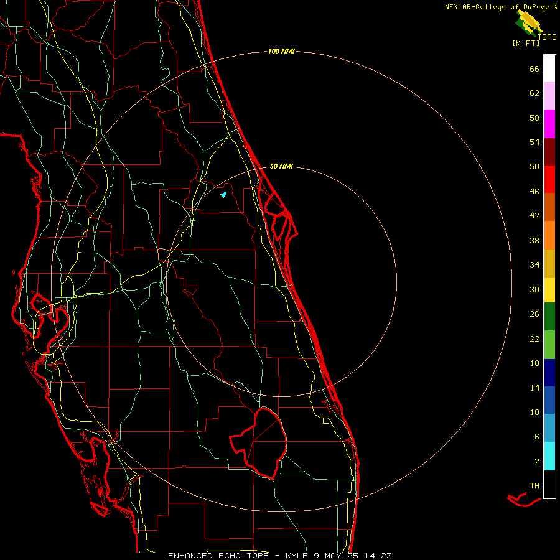
Task: Click the "66" legend value
Action: coord(534,68)
